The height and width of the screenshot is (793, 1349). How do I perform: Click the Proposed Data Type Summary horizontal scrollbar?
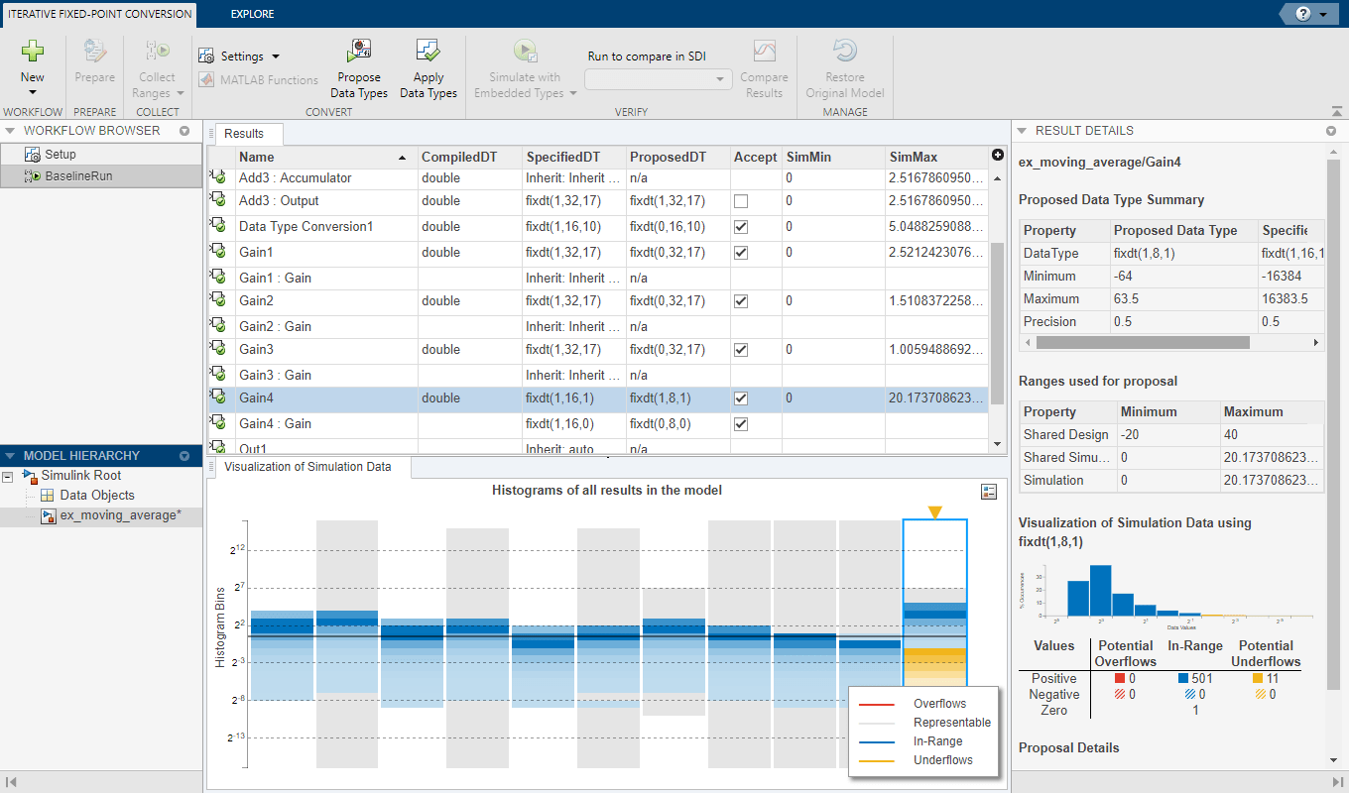coord(1141,342)
